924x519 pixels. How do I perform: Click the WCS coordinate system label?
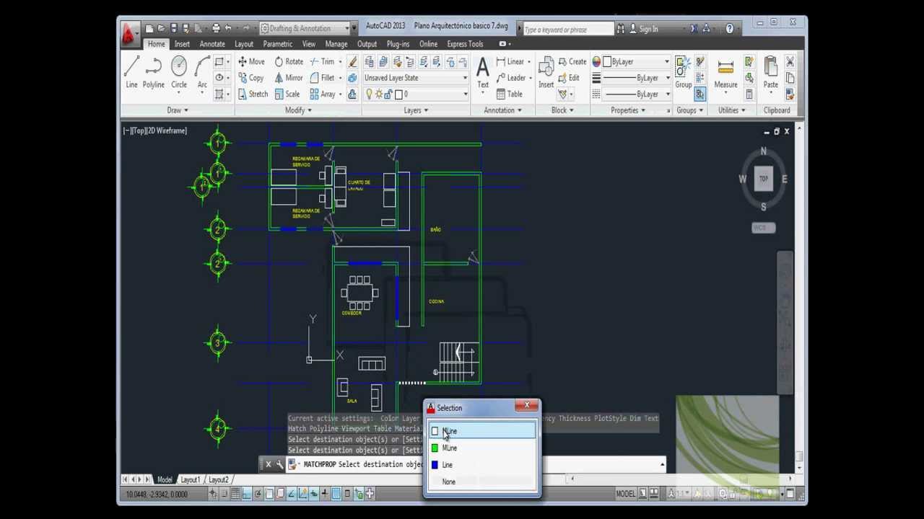(763, 228)
